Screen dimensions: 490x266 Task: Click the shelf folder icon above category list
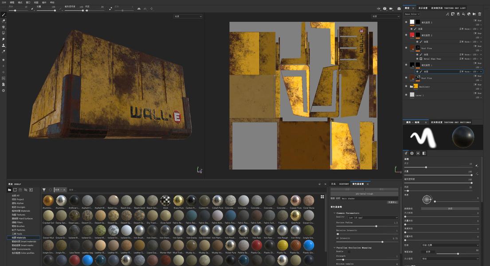[9, 190]
